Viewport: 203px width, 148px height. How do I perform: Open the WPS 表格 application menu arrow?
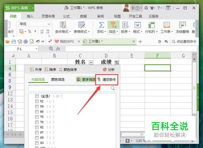[x=33, y=8]
